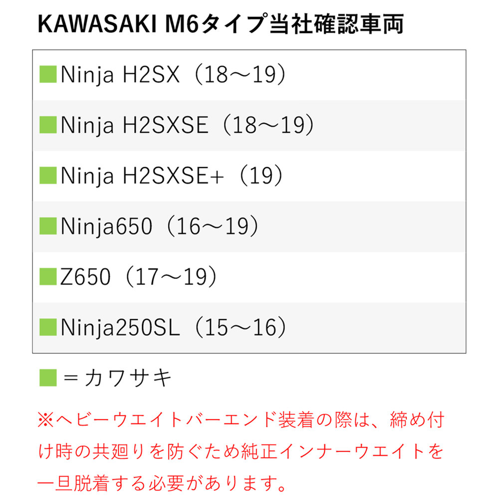Click the Ninja H2SXSE model name
Screen dimensions: 499x499
[135, 126]
